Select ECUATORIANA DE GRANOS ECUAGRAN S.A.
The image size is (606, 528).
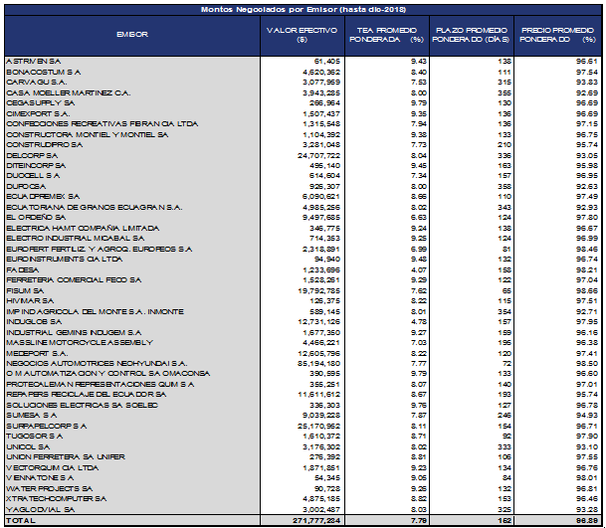pyautogui.click(x=95, y=208)
